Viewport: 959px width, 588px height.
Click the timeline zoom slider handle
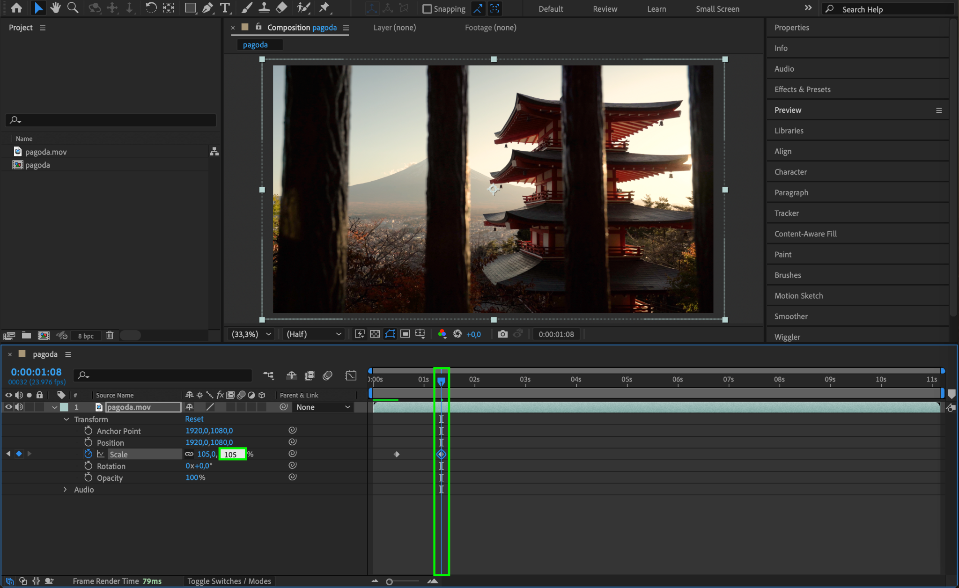389,581
